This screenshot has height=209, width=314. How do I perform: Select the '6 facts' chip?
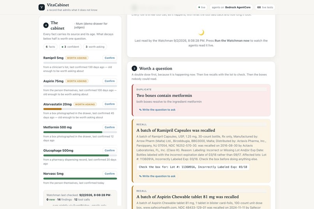point(50,47)
